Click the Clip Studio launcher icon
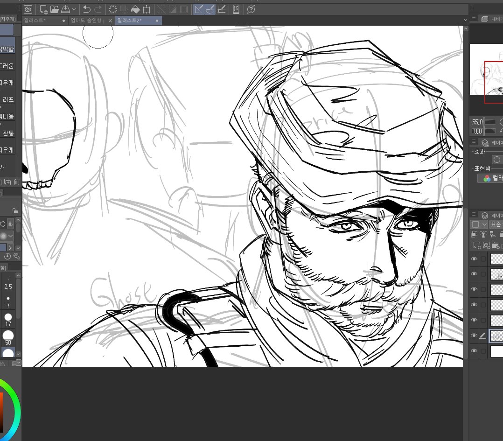Viewport: 503px width, 441px height. pos(28,9)
